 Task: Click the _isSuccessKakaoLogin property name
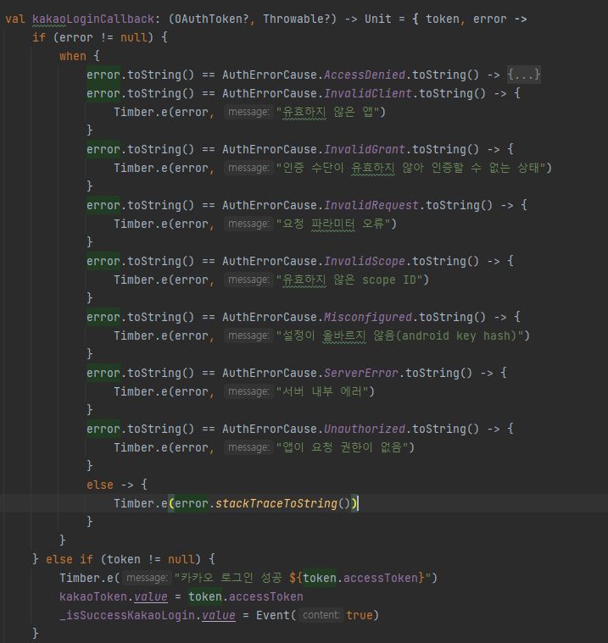point(127,615)
